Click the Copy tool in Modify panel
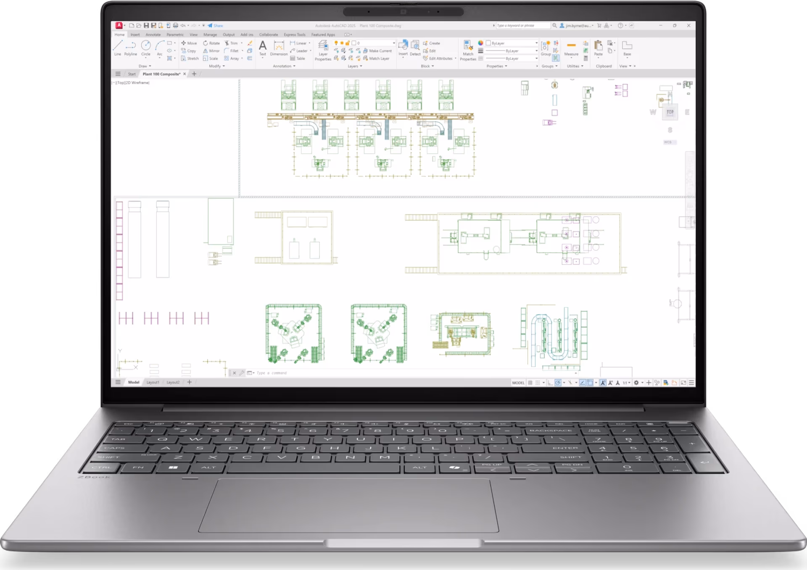 [189, 51]
